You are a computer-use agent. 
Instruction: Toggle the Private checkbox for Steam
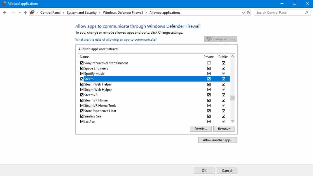tap(209, 79)
